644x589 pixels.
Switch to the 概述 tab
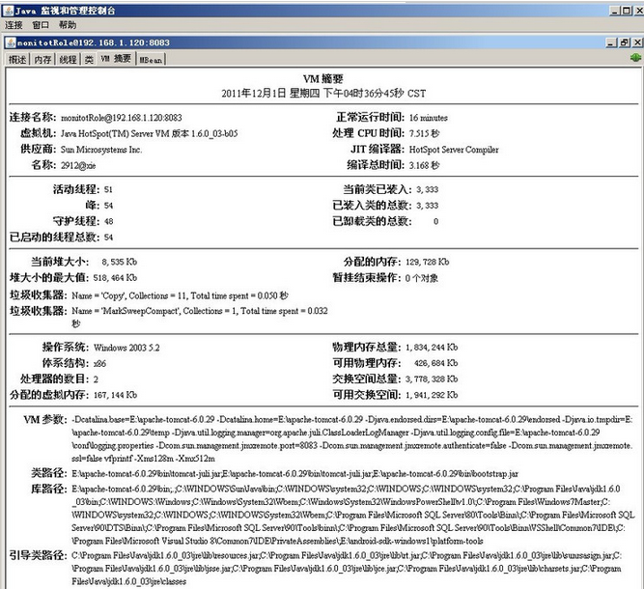(17, 60)
